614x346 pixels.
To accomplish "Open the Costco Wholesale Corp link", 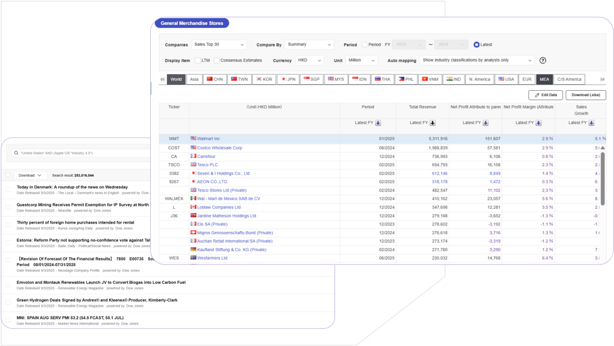I will coord(219,148).
